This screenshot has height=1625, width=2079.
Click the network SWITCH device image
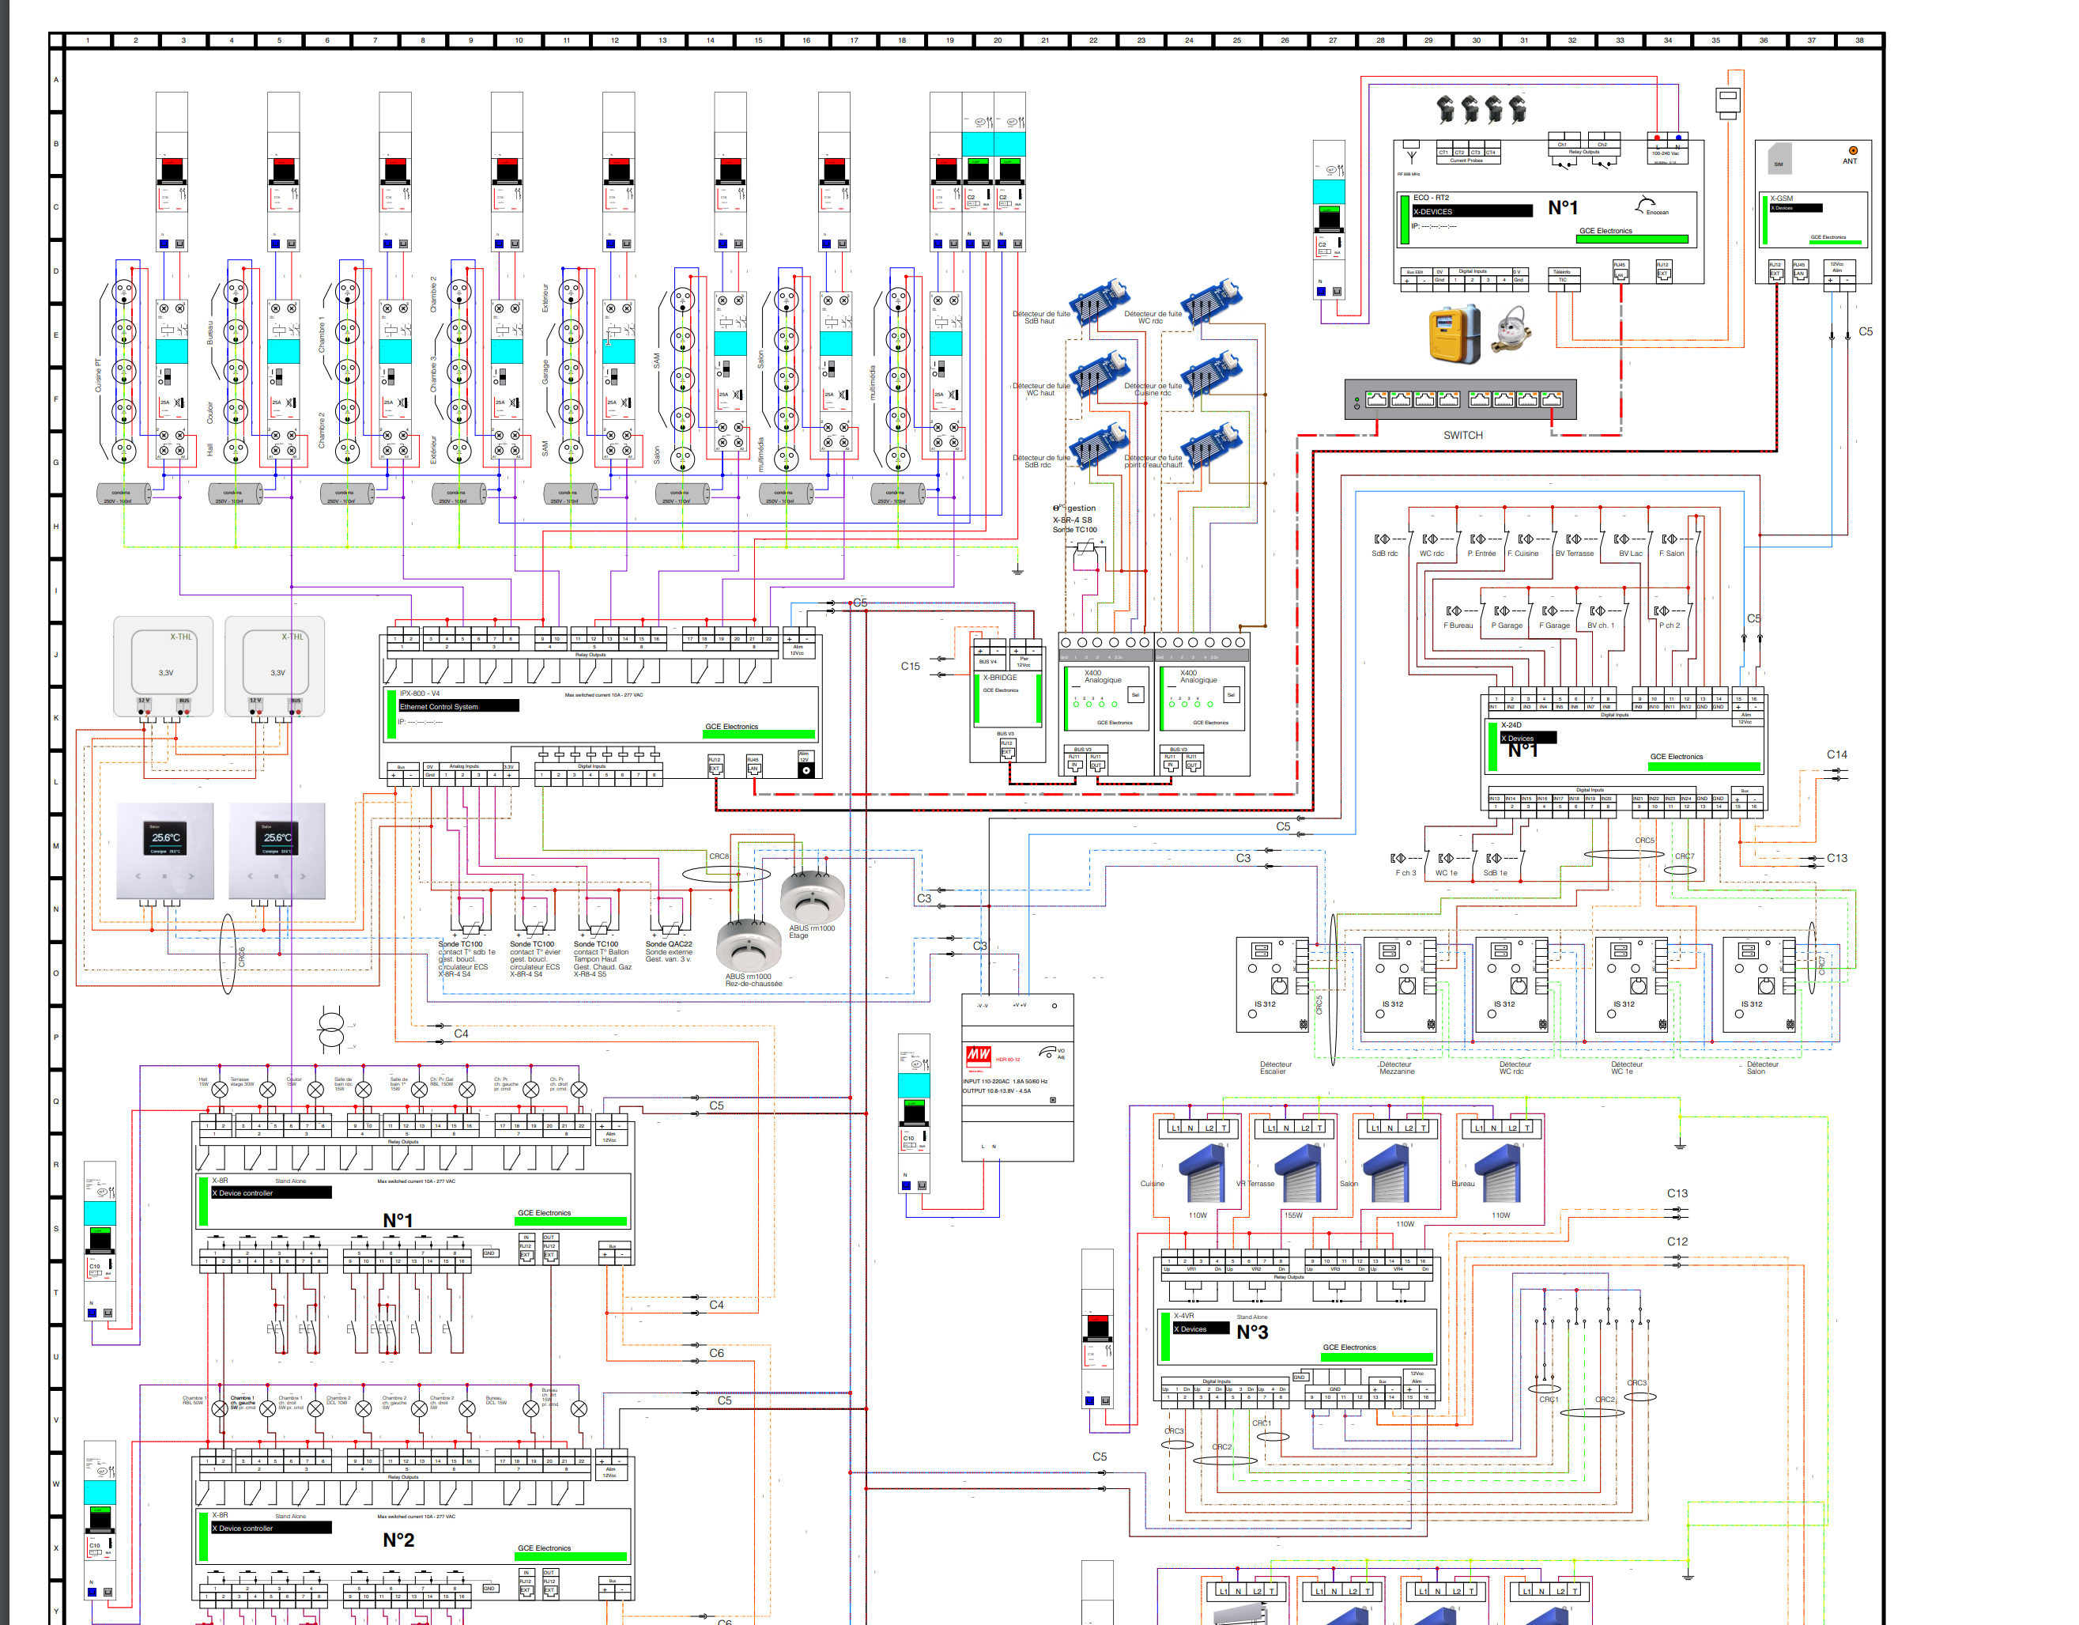[x=1460, y=400]
